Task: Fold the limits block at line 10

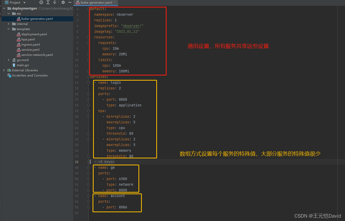Action: click(88, 60)
